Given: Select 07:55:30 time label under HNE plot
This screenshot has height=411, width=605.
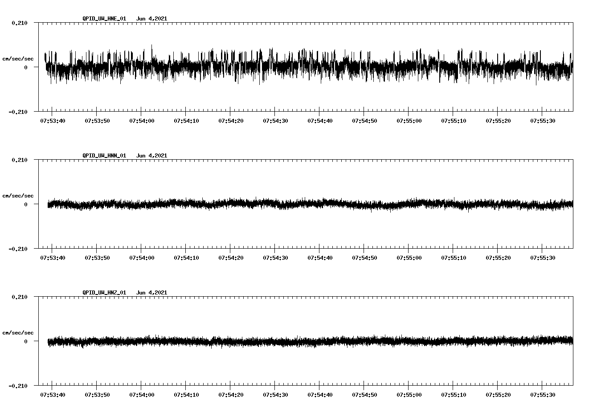Looking at the screenshot, I should (x=543, y=121).
